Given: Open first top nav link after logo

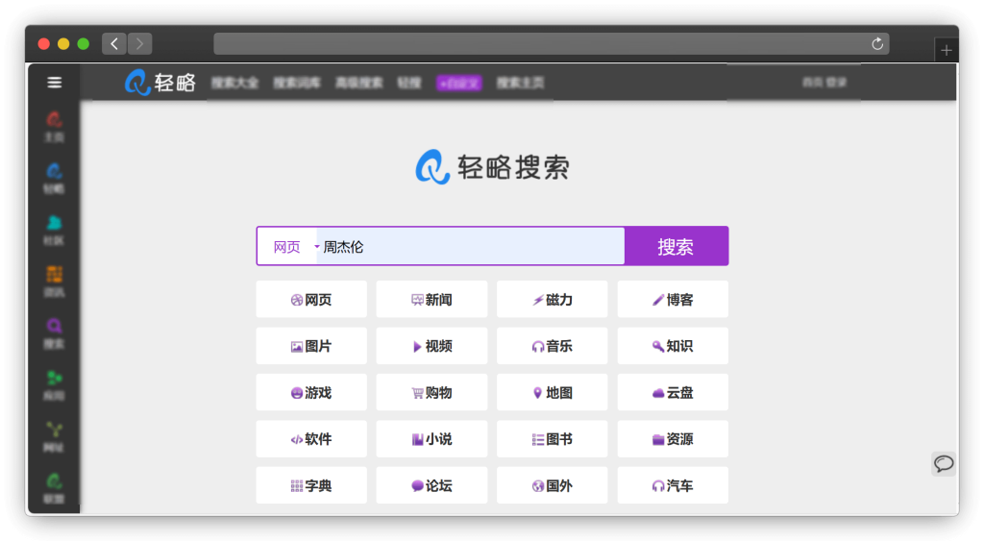Looking at the screenshot, I should [x=234, y=83].
